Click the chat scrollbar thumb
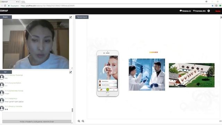 pos(72,110)
